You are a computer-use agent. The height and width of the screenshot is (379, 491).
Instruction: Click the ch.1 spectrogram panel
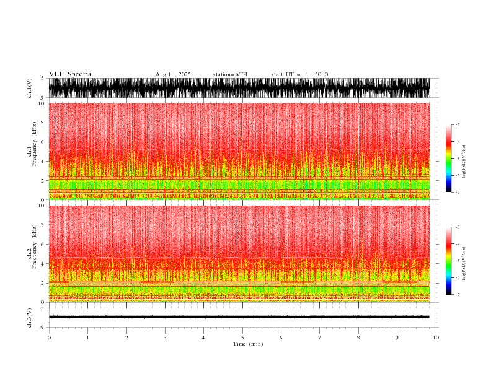pyautogui.click(x=239, y=151)
